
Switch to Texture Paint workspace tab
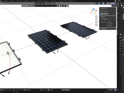26,1
